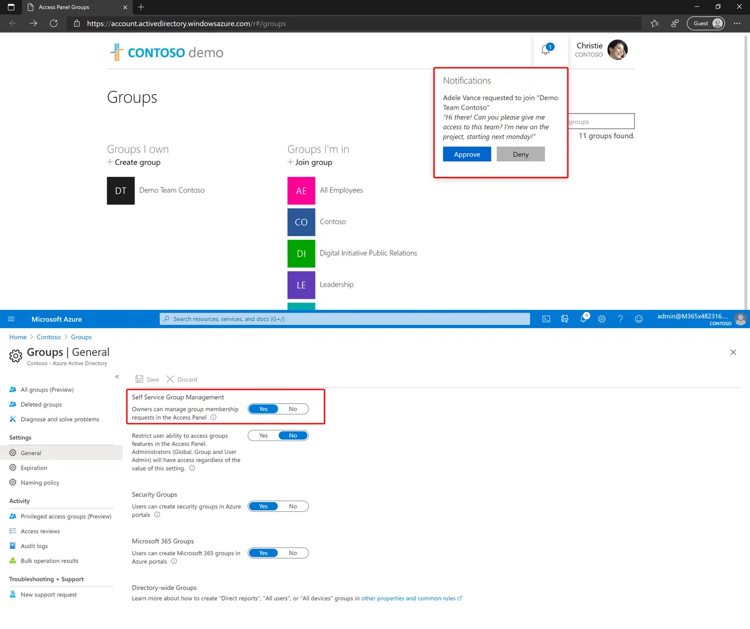This screenshot has width=750, height=629.
Task: Click Contoso in the Azure breadcrumb
Action: (49, 337)
